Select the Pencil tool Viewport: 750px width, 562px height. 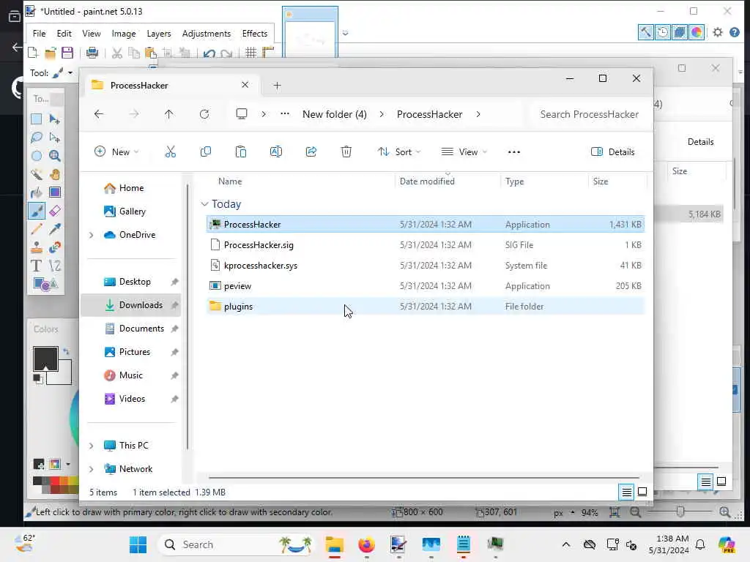point(37,229)
